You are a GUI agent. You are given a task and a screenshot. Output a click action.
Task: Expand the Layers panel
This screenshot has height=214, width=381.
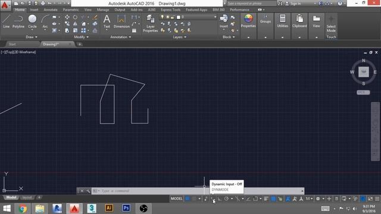click(x=179, y=37)
